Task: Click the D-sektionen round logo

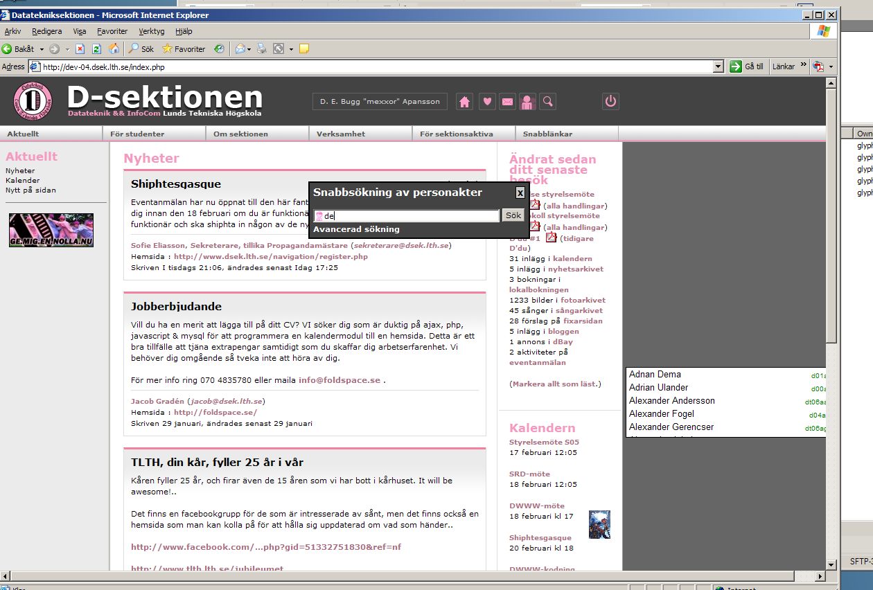Action: 33,101
